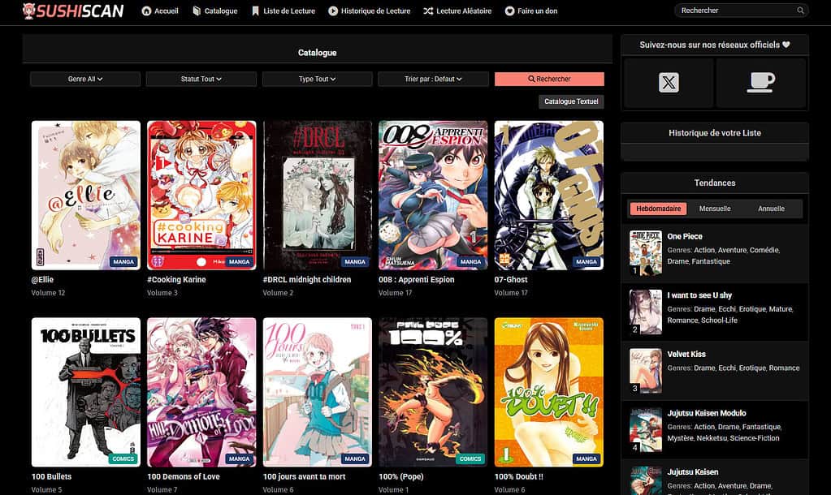Screen dimensions: 831x495
Task: Click the SushiScan logo
Action: [x=73, y=11]
